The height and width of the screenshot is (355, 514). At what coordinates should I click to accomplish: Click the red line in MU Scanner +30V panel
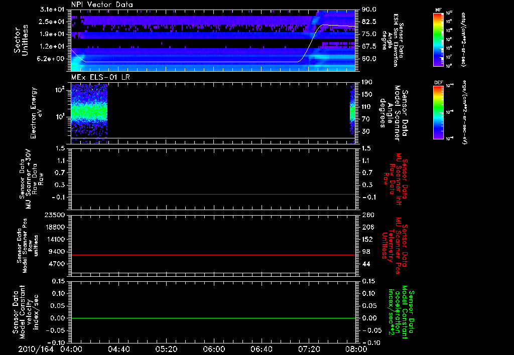tap(213, 194)
